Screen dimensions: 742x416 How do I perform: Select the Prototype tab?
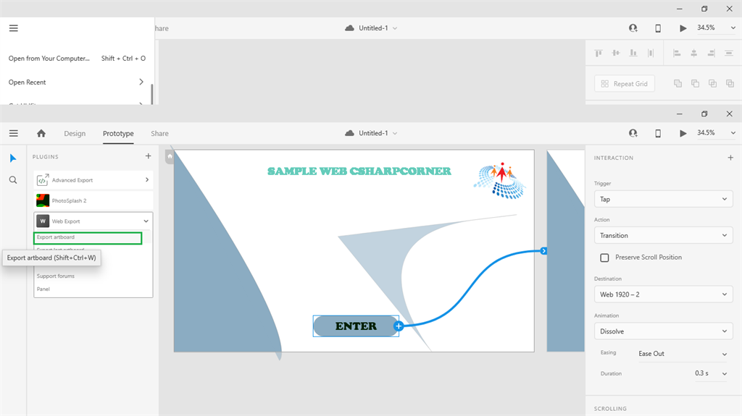(118, 133)
